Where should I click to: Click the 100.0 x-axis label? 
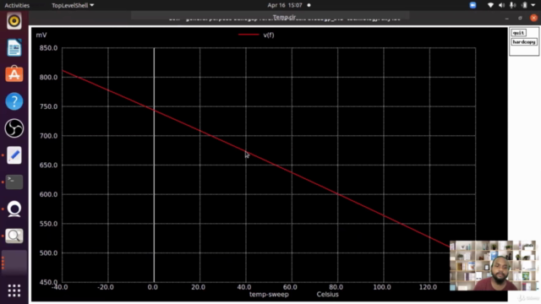point(381,287)
